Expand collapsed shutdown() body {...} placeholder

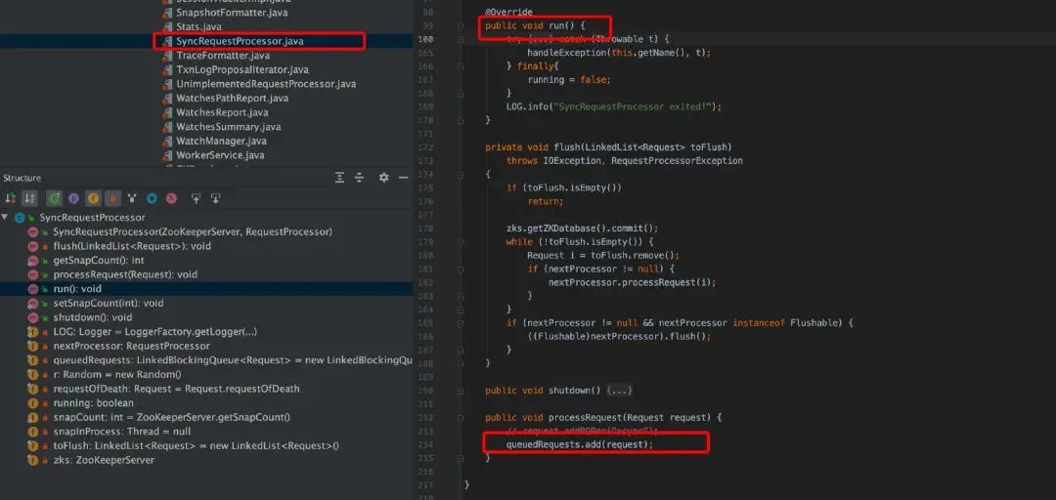619,391
